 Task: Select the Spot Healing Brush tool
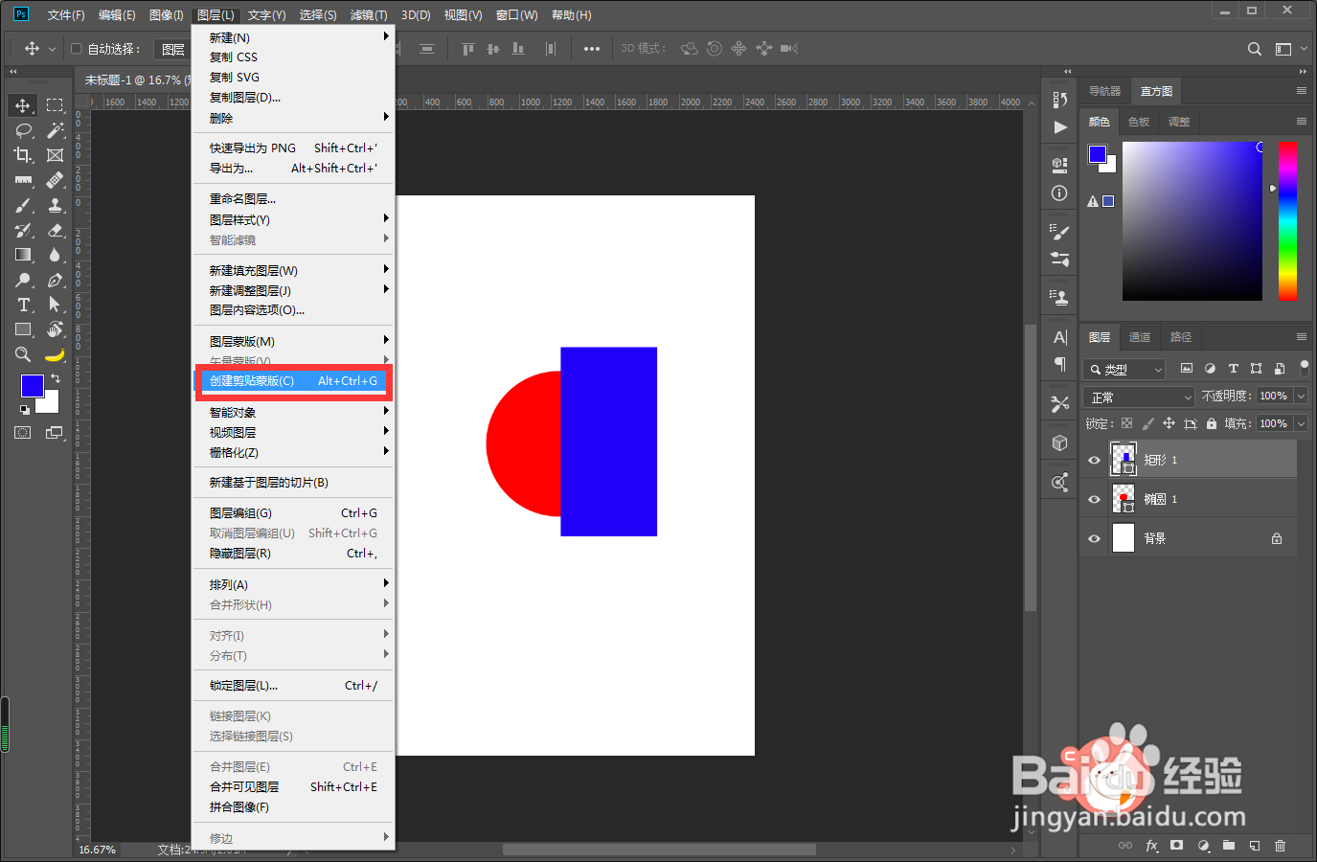click(55, 180)
